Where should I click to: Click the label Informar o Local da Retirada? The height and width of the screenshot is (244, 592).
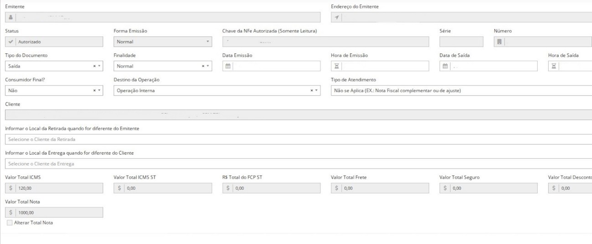point(72,128)
